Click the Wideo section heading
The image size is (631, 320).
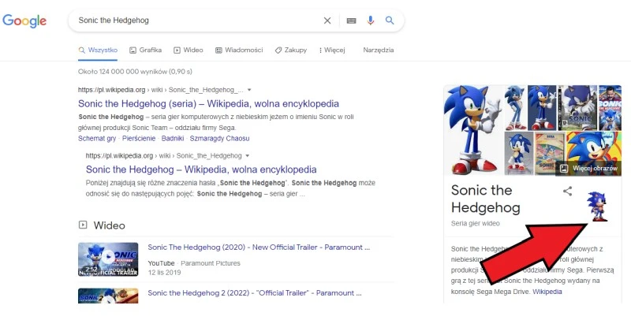tap(109, 225)
